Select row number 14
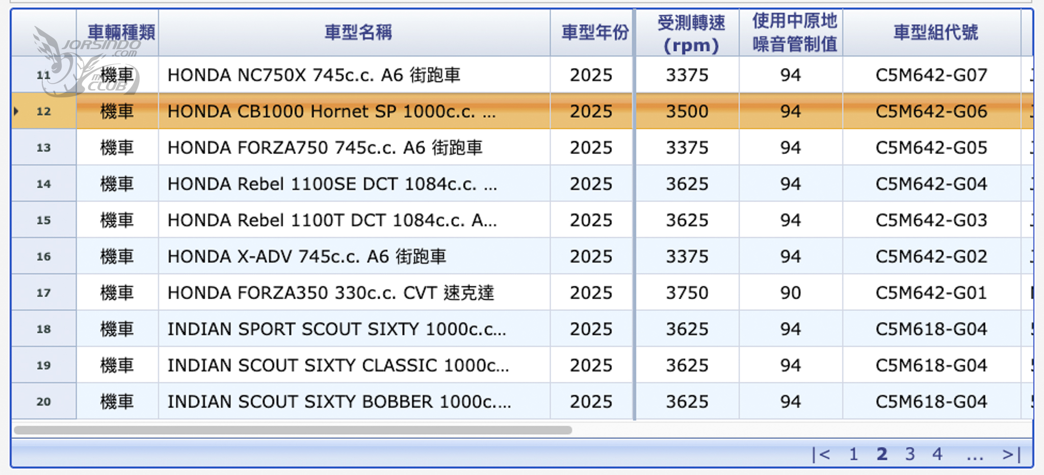The image size is (1044, 475). (44, 183)
